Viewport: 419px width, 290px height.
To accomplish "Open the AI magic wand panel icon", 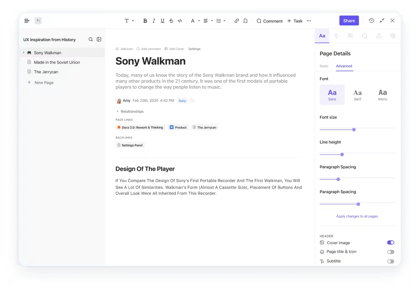I will 351,36.
